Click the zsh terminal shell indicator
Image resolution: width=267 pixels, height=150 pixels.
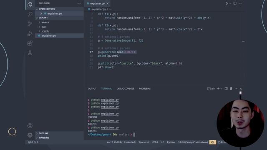tap(211, 89)
